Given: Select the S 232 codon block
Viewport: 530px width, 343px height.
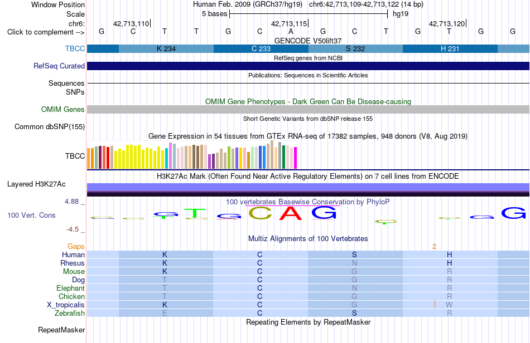Looking at the screenshot, I should pos(355,48).
